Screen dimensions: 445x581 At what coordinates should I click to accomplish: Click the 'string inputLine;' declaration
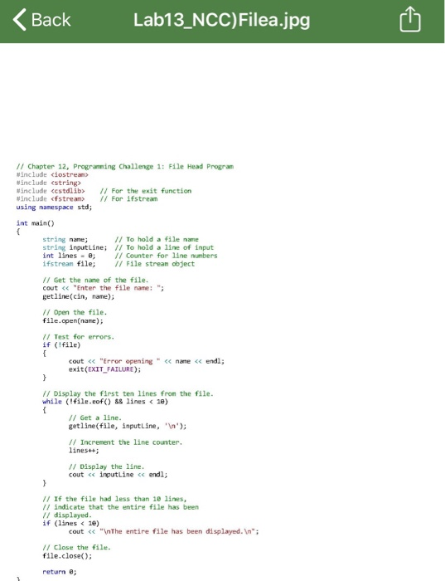[75, 247]
